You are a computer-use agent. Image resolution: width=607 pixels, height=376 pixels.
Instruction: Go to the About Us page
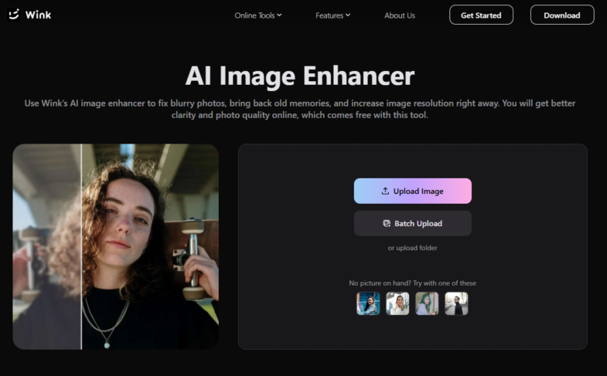click(400, 15)
